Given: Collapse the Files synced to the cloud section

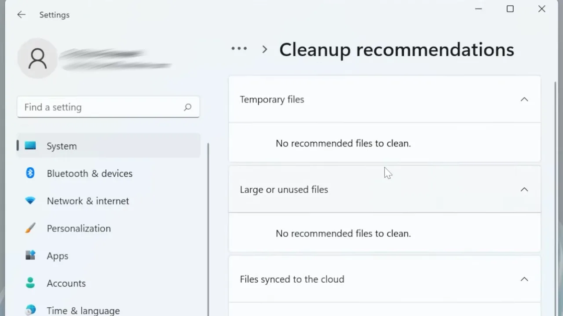Looking at the screenshot, I should (524, 279).
